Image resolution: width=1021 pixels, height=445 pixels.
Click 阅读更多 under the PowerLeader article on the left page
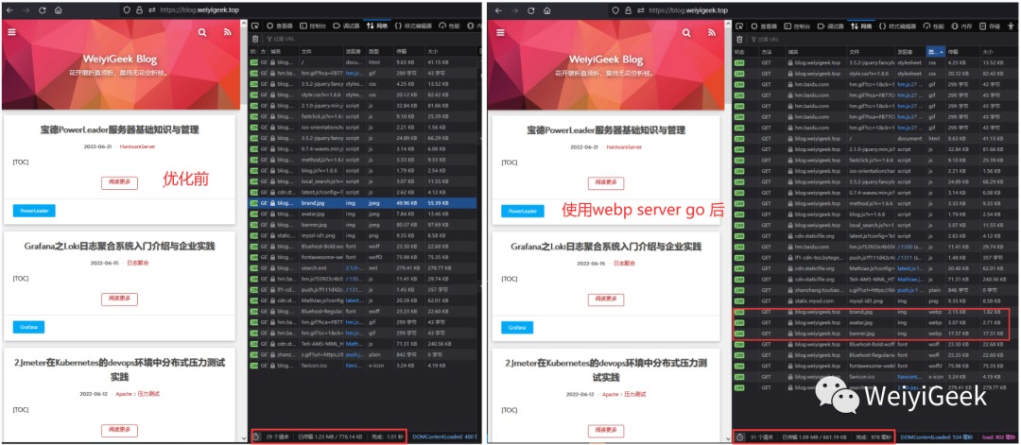pyautogui.click(x=119, y=182)
